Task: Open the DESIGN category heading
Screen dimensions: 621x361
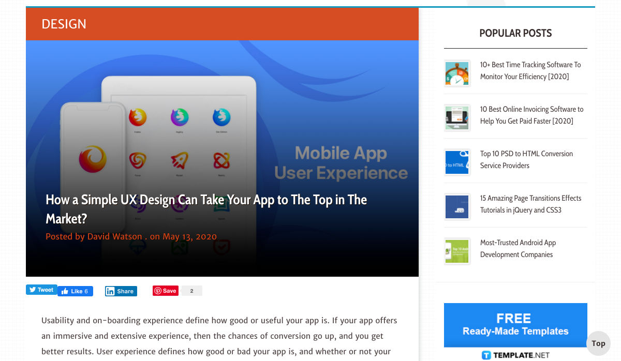Action: 64,24
